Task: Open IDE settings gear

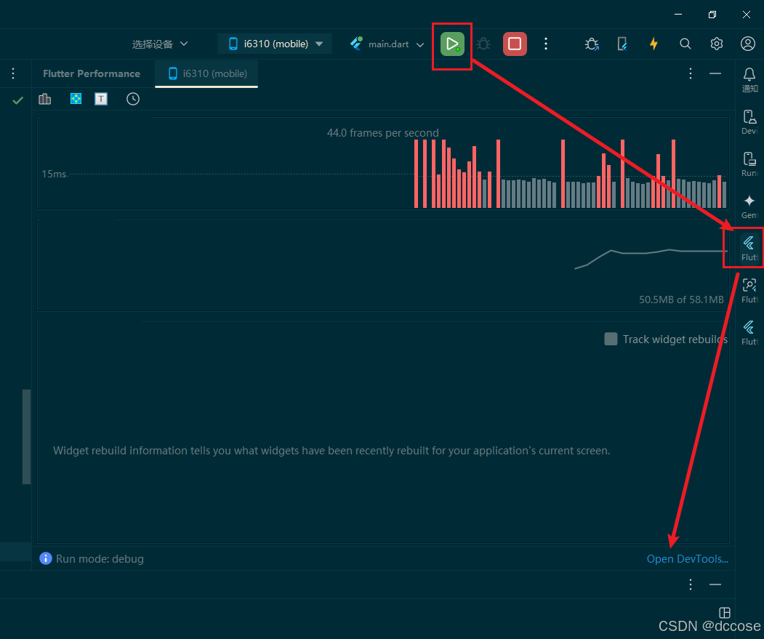Action: [x=716, y=44]
